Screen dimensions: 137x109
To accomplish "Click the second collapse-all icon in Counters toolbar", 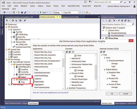I will coord(70,52).
